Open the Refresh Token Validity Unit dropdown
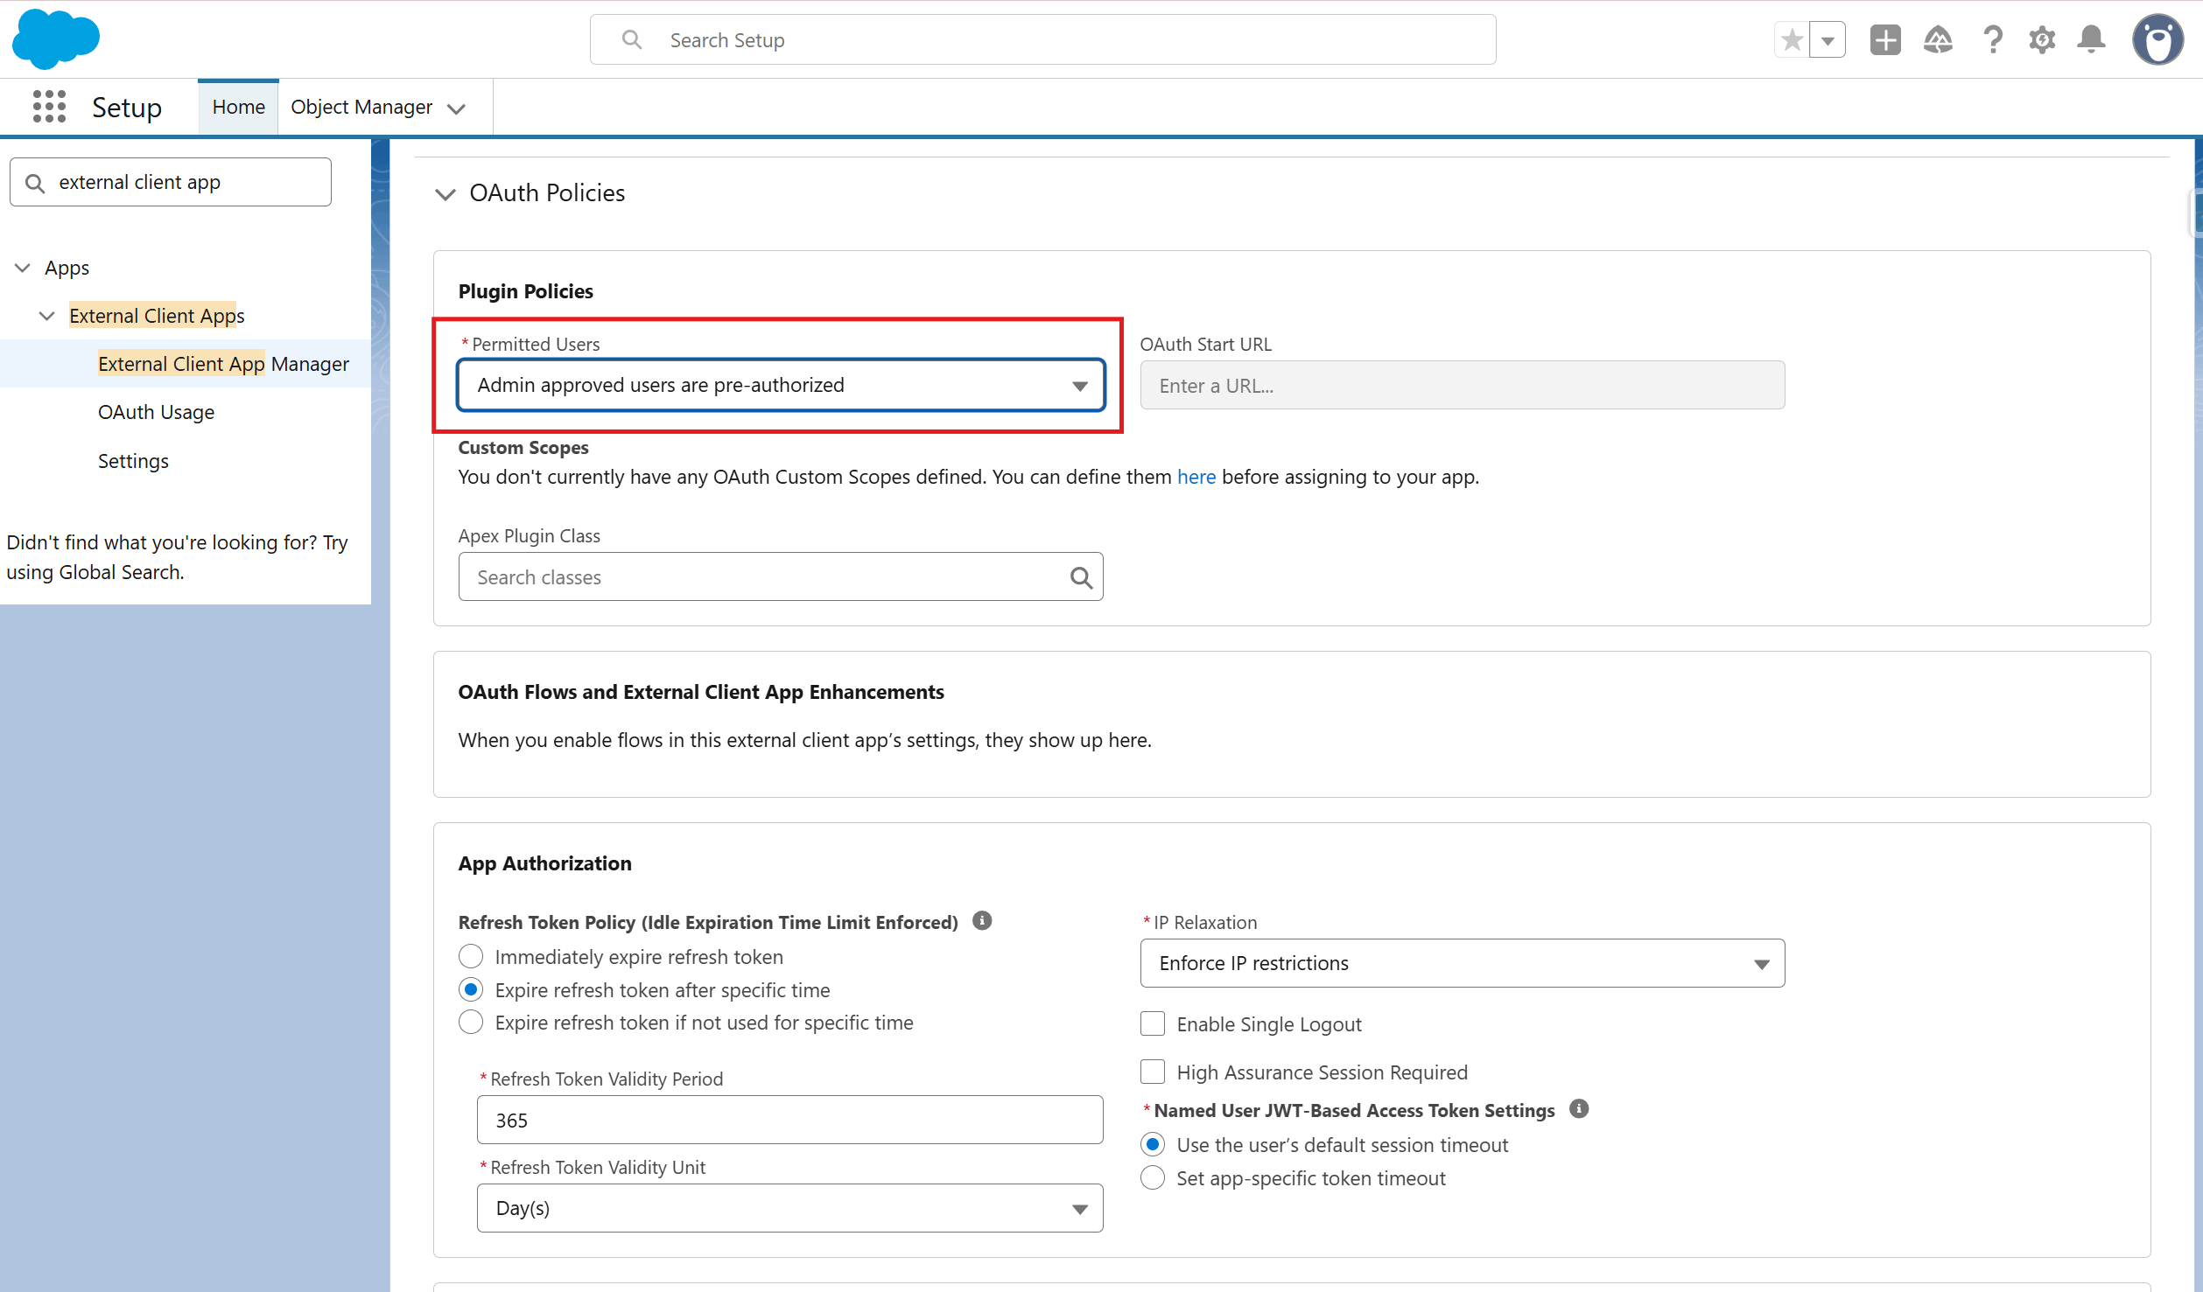 789,1208
